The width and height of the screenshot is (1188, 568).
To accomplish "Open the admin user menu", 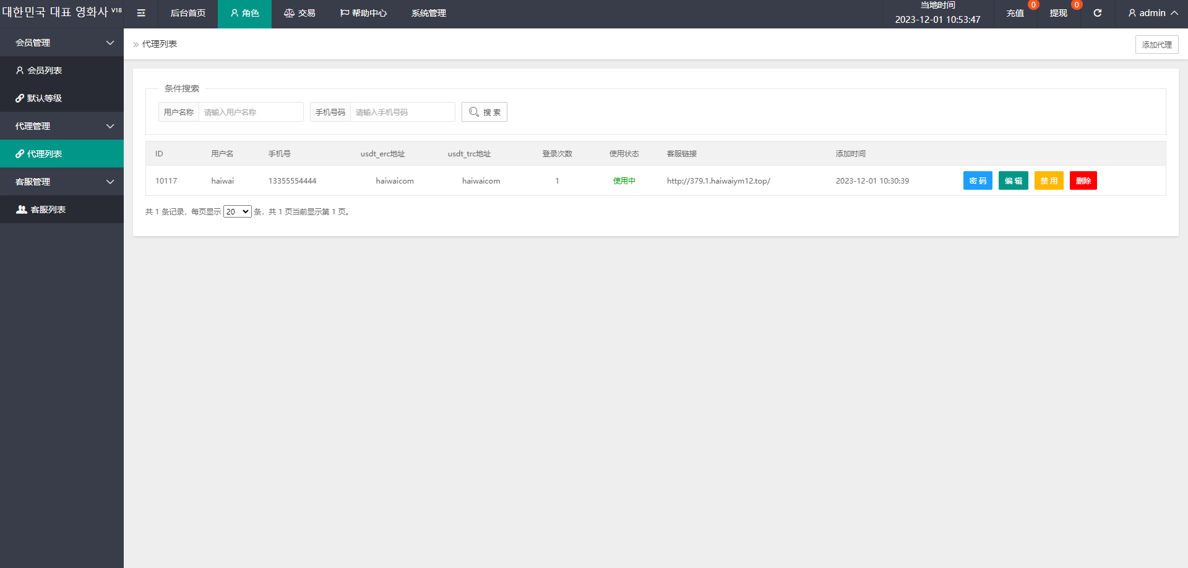I will click(1153, 13).
